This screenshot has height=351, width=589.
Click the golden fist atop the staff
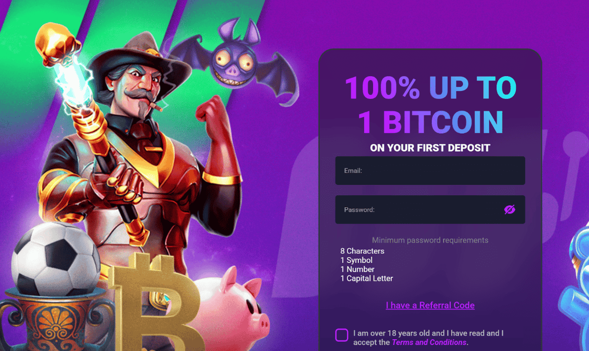pos(56,43)
